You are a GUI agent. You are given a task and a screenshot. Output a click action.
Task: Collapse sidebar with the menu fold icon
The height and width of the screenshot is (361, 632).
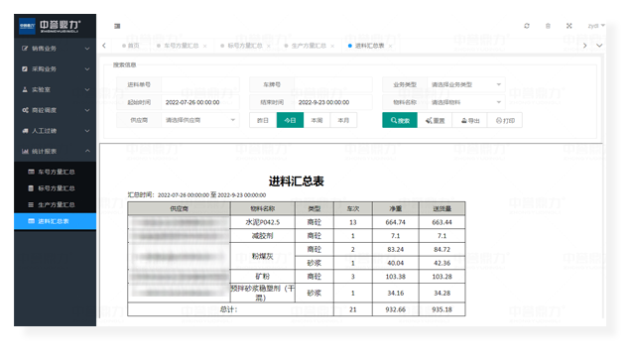click(x=117, y=26)
